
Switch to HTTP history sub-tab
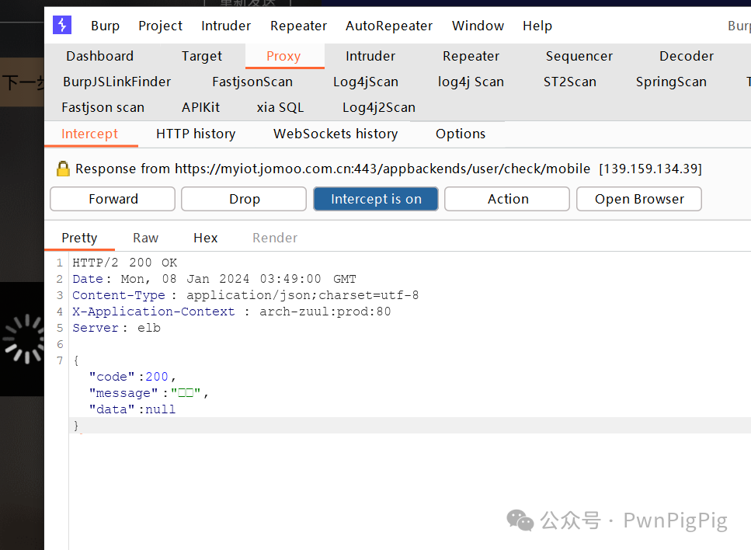coord(196,134)
